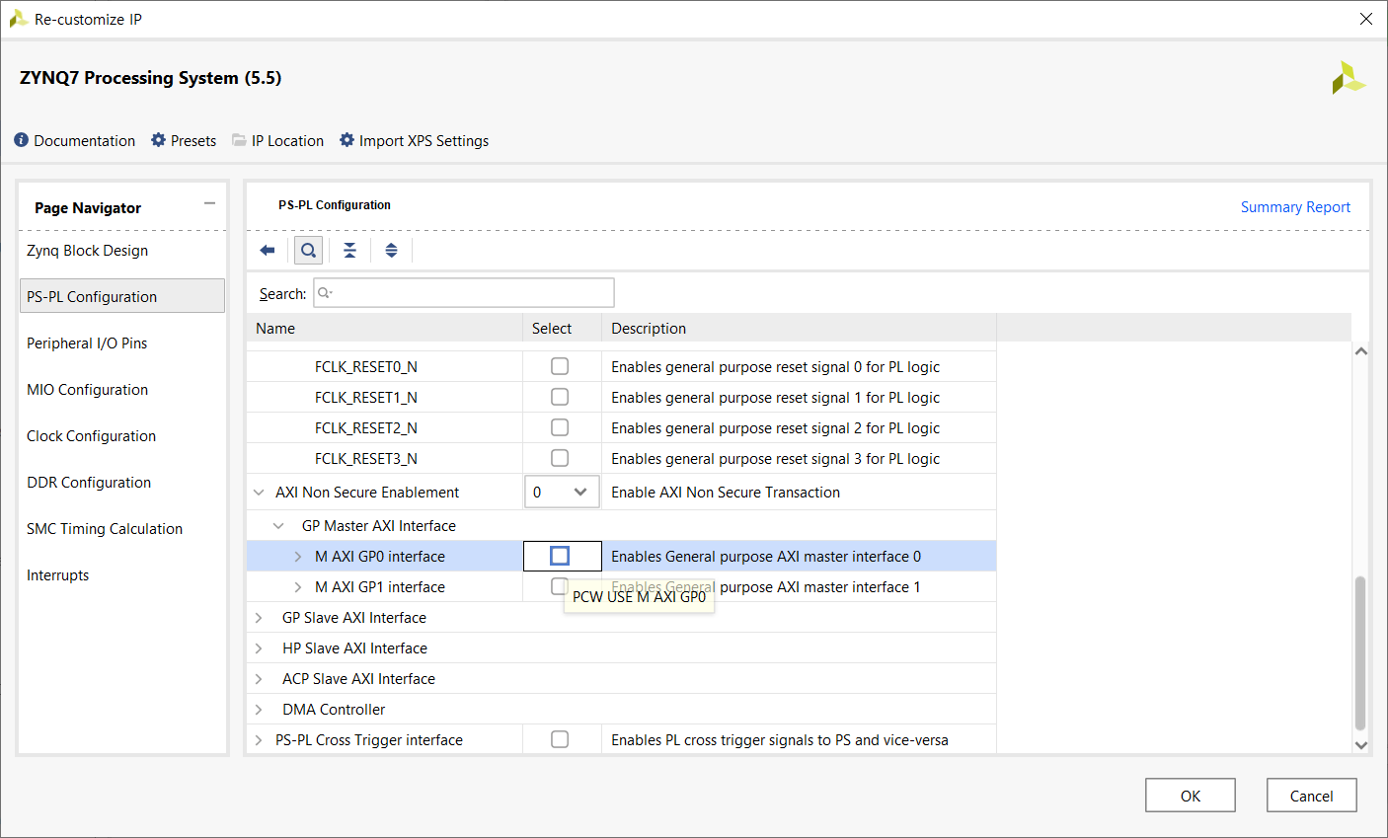Click the OK button

pyautogui.click(x=1190, y=796)
